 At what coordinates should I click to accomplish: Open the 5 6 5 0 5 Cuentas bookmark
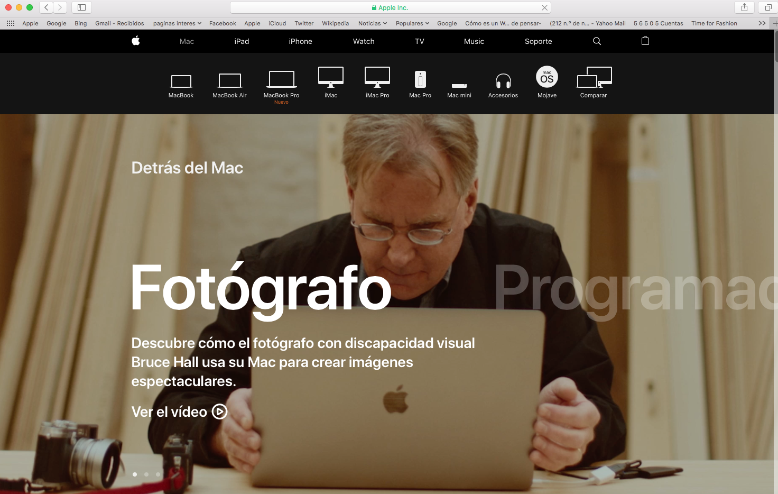(658, 23)
